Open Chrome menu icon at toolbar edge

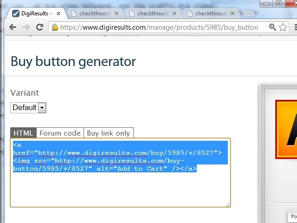coord(296,27)
